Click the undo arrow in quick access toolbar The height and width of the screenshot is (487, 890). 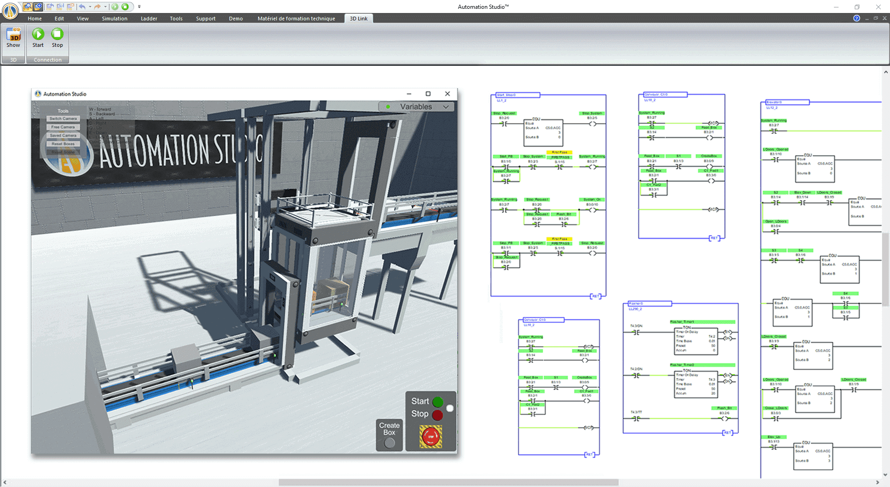[82, 6]
